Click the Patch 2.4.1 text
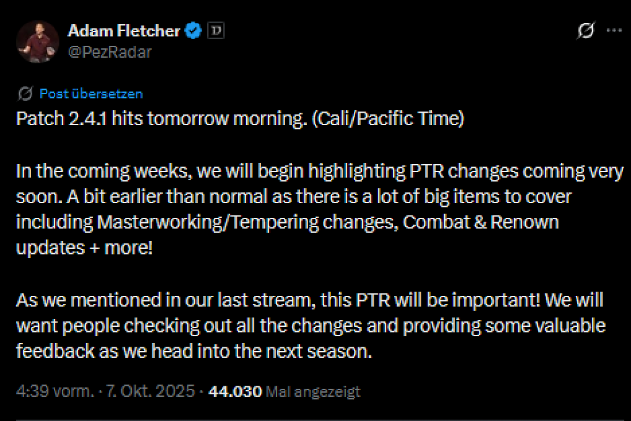Image resolution: width=631 pixels, height=421 pixels. 62,119
